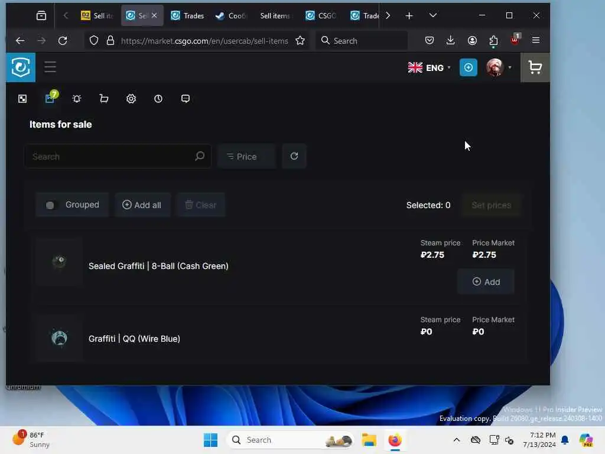
Task: Open the Copilot preview icon in taskbar
Action: pyautogui.click(x=586, y=440)
